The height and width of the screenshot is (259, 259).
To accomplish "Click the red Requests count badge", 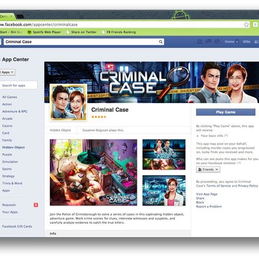I will coord(36,205).
